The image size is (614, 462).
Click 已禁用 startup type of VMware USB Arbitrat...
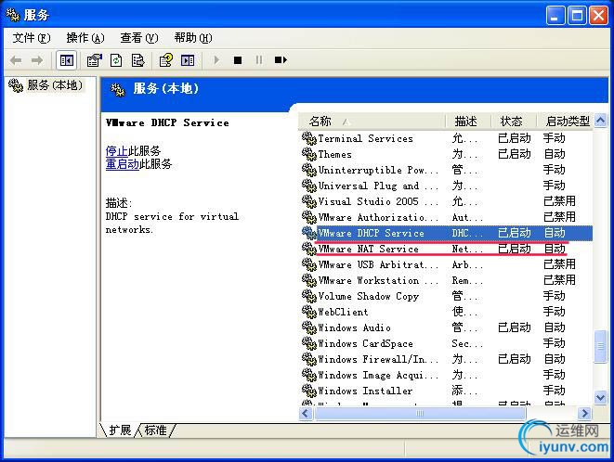click(x=559, y=264)
